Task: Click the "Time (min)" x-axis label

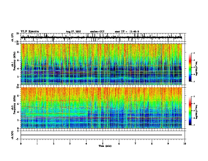Action: click(x=105, y=146)
